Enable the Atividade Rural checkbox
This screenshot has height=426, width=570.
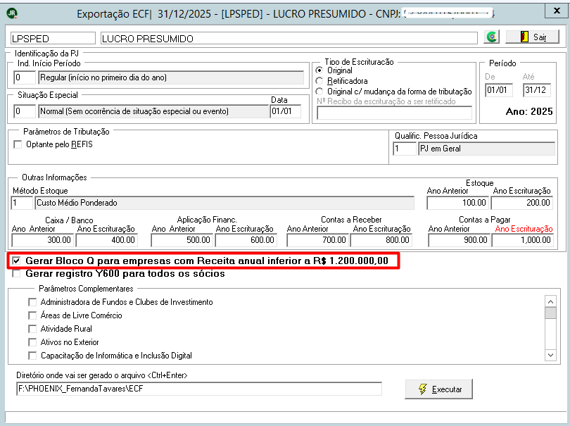[32, 329]
